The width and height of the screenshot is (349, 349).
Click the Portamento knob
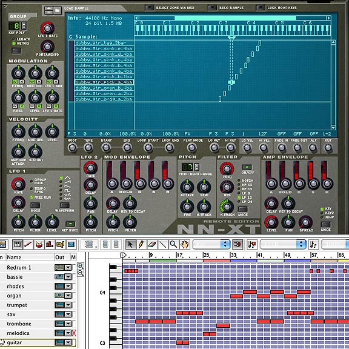point(47,47)
